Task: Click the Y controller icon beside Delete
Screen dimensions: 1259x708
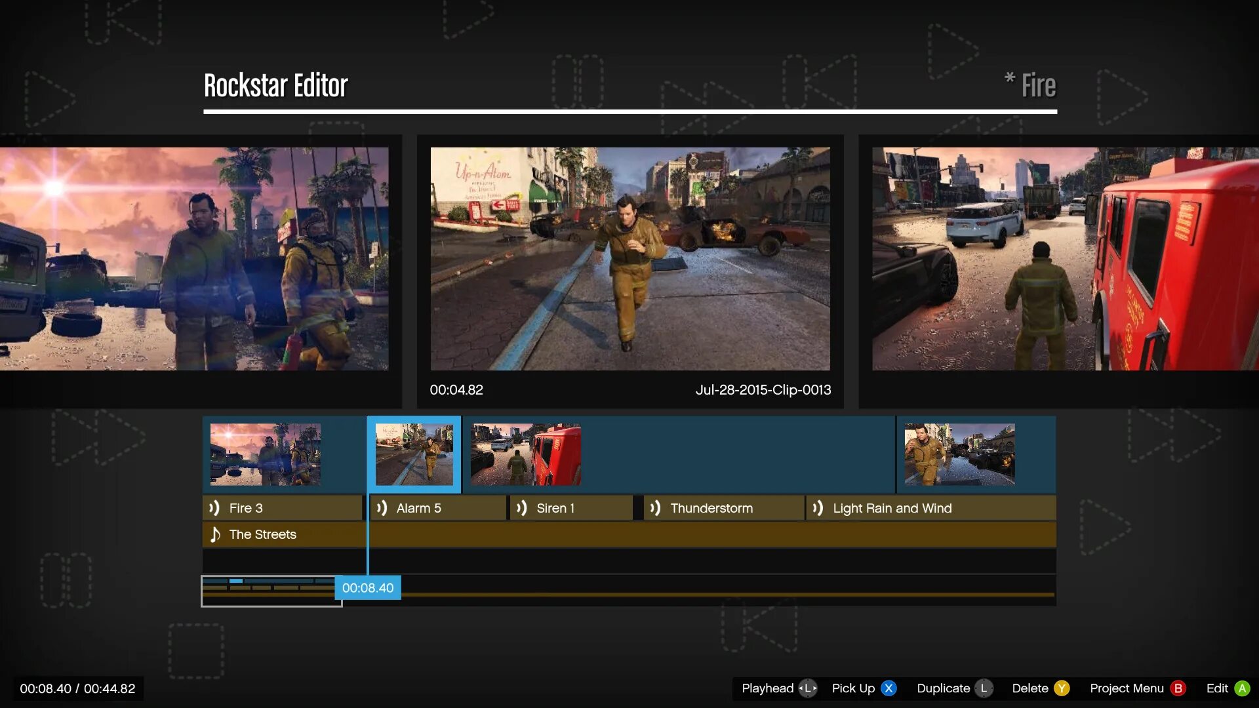Action: click(1062, 688)
